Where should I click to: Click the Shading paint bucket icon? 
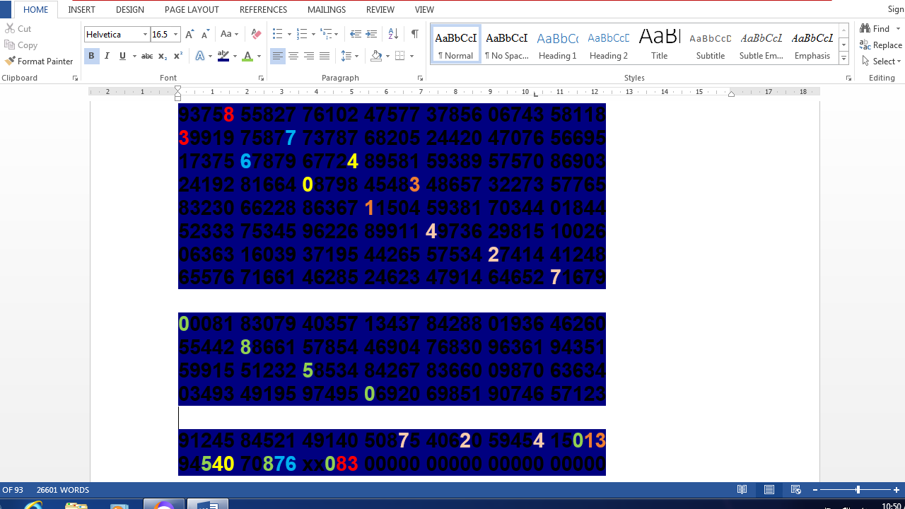click(x=375, y=56)
